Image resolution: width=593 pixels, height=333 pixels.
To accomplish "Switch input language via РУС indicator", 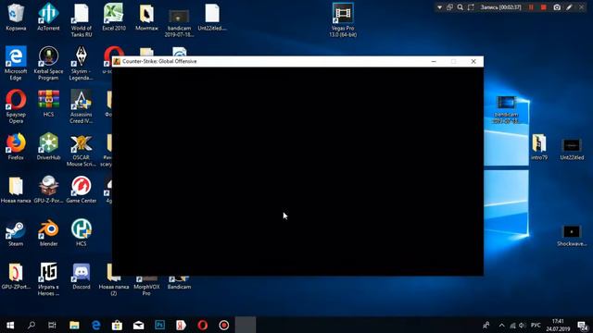I will click(536, 325).
